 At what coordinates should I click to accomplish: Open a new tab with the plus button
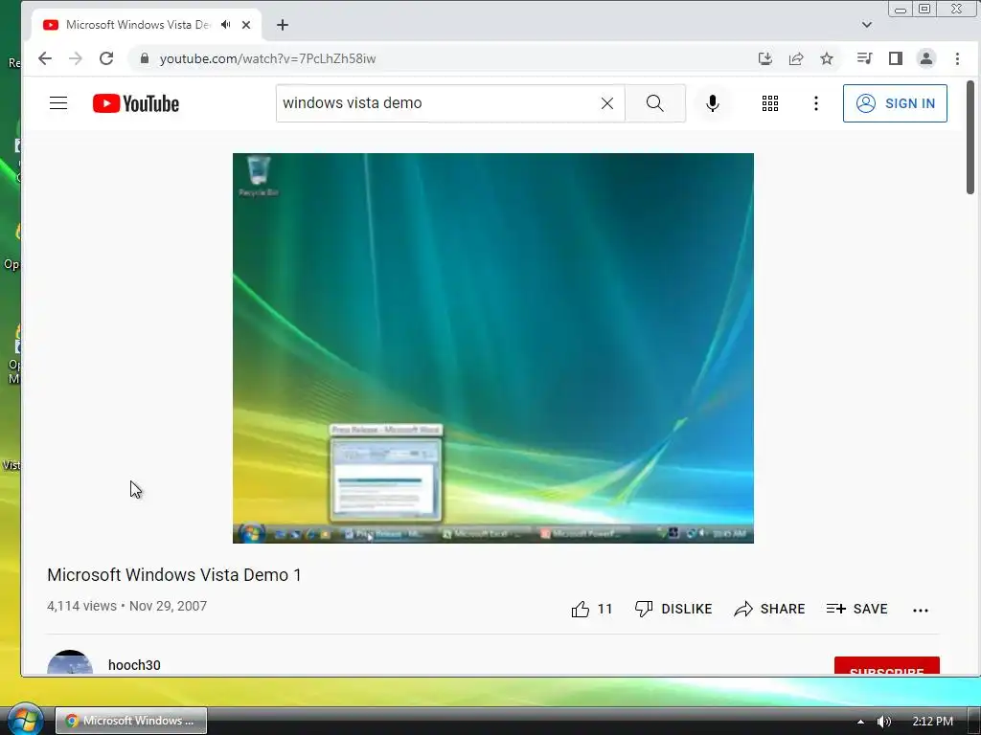click(x=283, y=25)
